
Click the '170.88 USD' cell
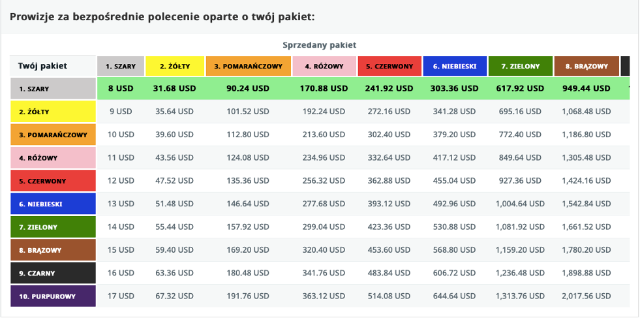tap(324, 88)
